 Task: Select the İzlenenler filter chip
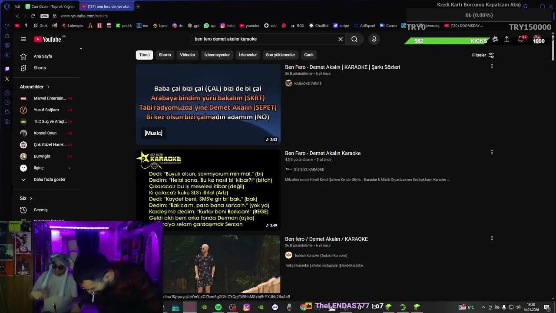click(248, 55)
